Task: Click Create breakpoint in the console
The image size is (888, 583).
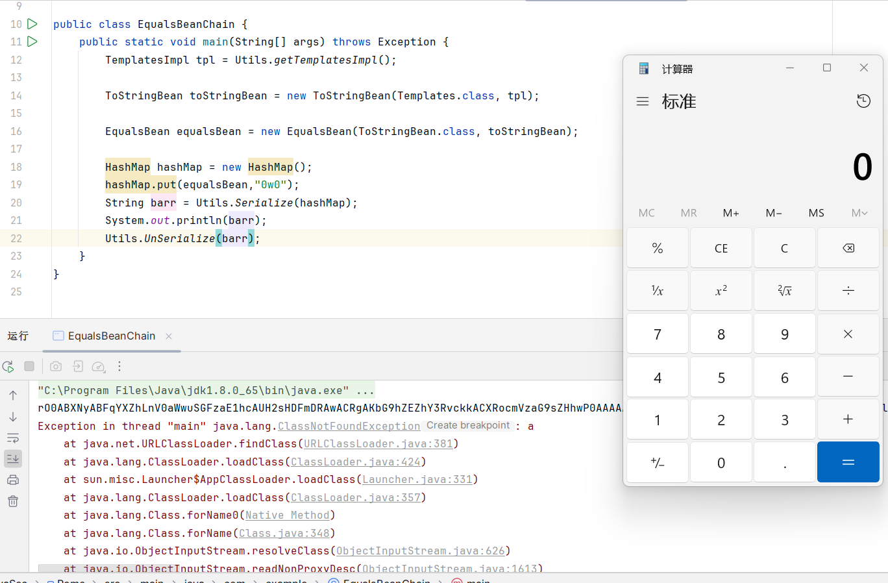Action: [x=468, y=425]
